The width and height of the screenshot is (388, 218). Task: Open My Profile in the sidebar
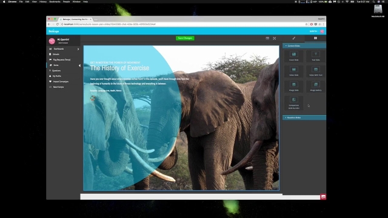click(x=56, y=76)
